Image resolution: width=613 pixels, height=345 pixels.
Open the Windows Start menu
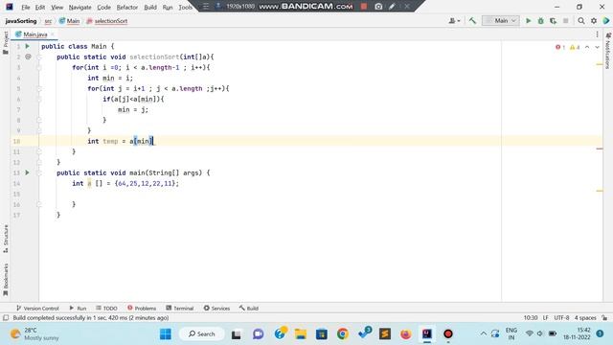pos(166,334)
